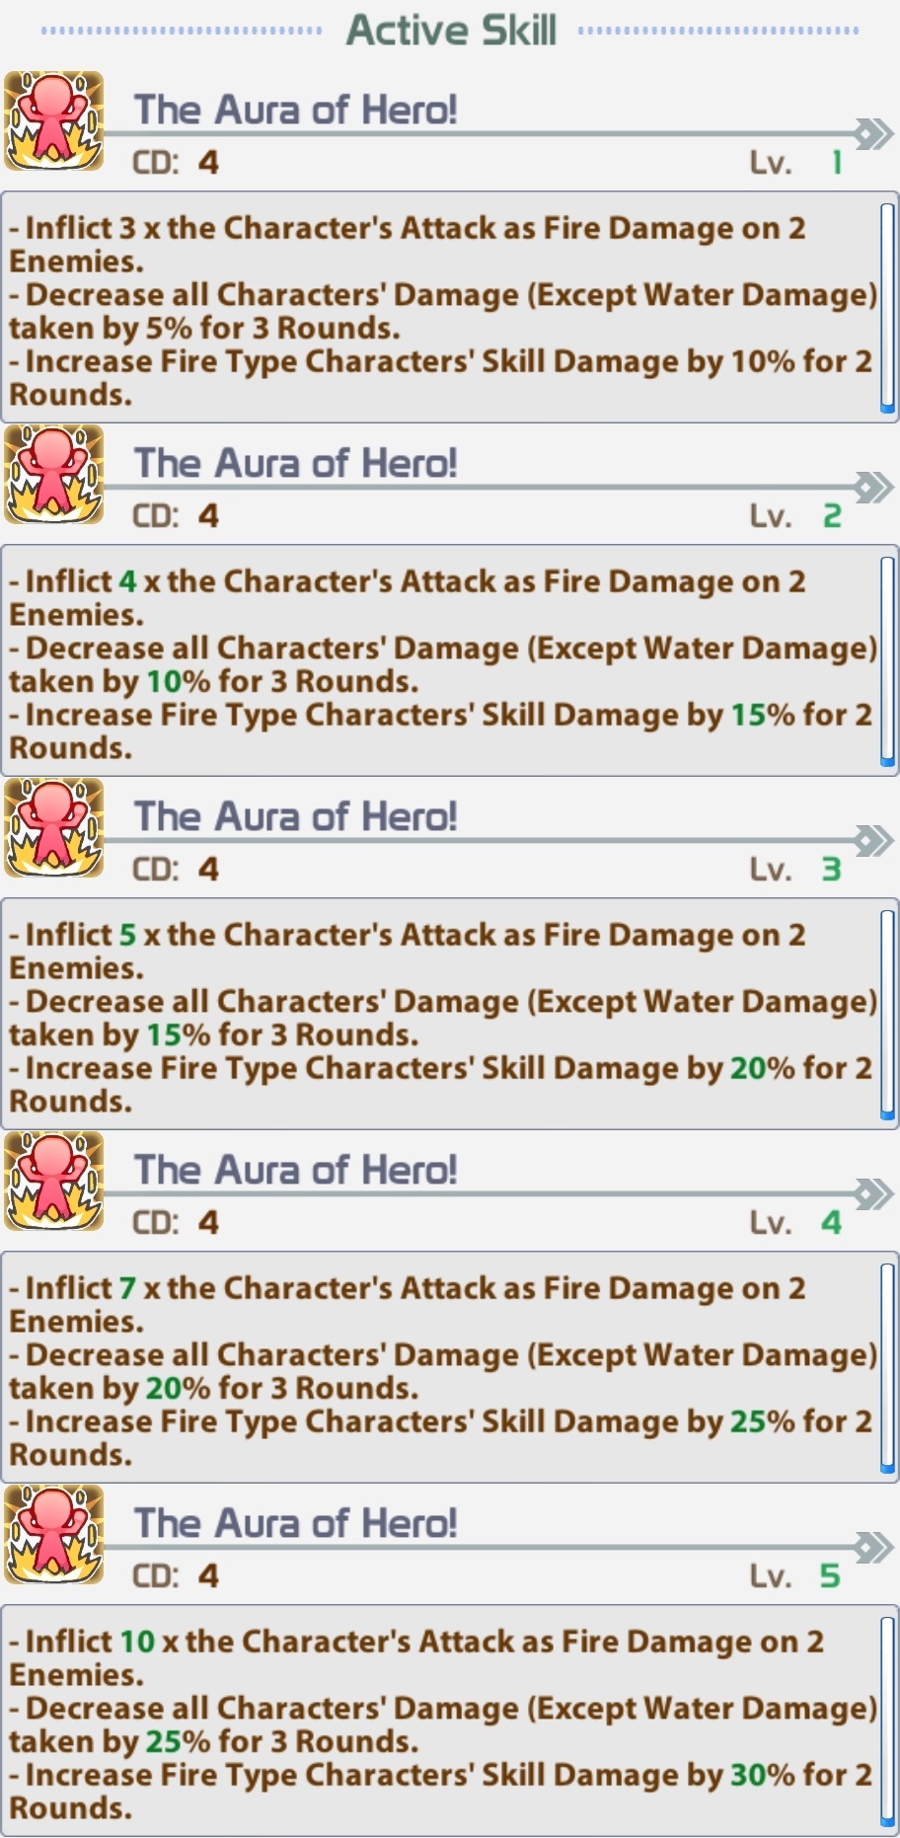900x1838 pixels.
Task: Click The Aura of Hero! title at Lv. 4
Action: (x=295, y=1170)
